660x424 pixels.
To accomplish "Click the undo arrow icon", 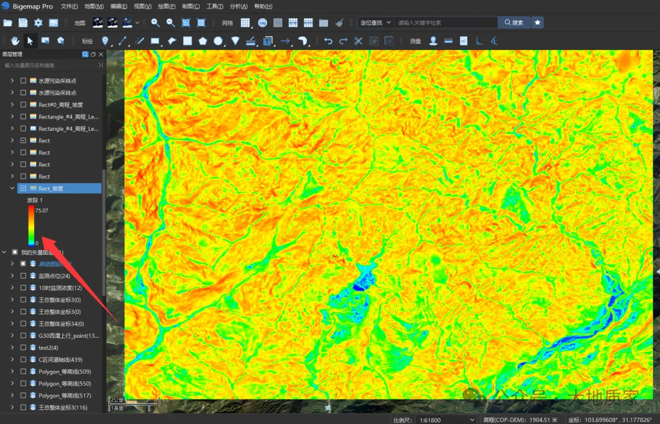I will click(328, 41).
